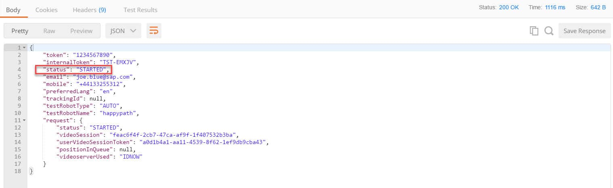This screenshot has width=613, height=188.
Task: Switch to Preview view mode
Action: [x=81, y=31]
